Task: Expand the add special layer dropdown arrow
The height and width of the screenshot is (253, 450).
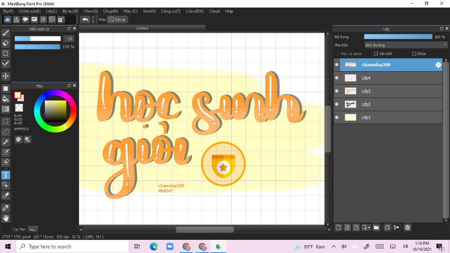Action: pos(369,228)
